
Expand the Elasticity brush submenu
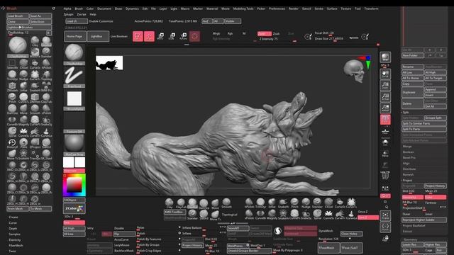point(15,240)
